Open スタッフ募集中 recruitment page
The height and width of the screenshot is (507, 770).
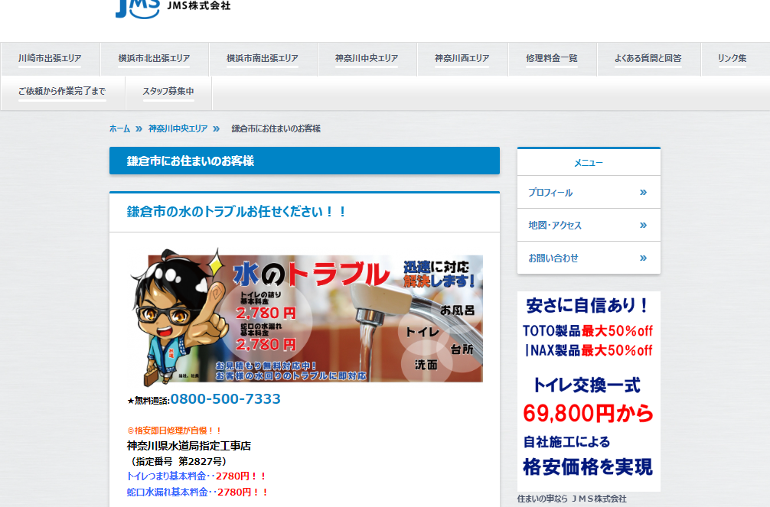pyautogui.click(x=168, y=92)
